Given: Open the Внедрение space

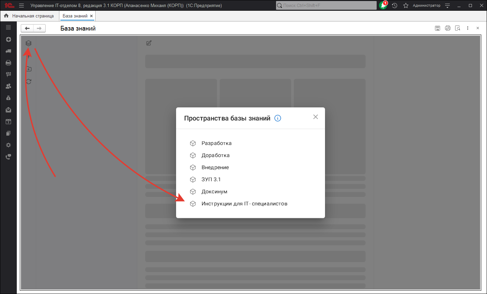Looking at the screenshot, I should coord(215,167).
